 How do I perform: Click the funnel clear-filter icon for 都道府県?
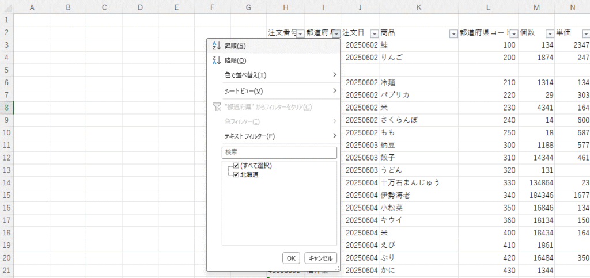[x=217, y=106]
